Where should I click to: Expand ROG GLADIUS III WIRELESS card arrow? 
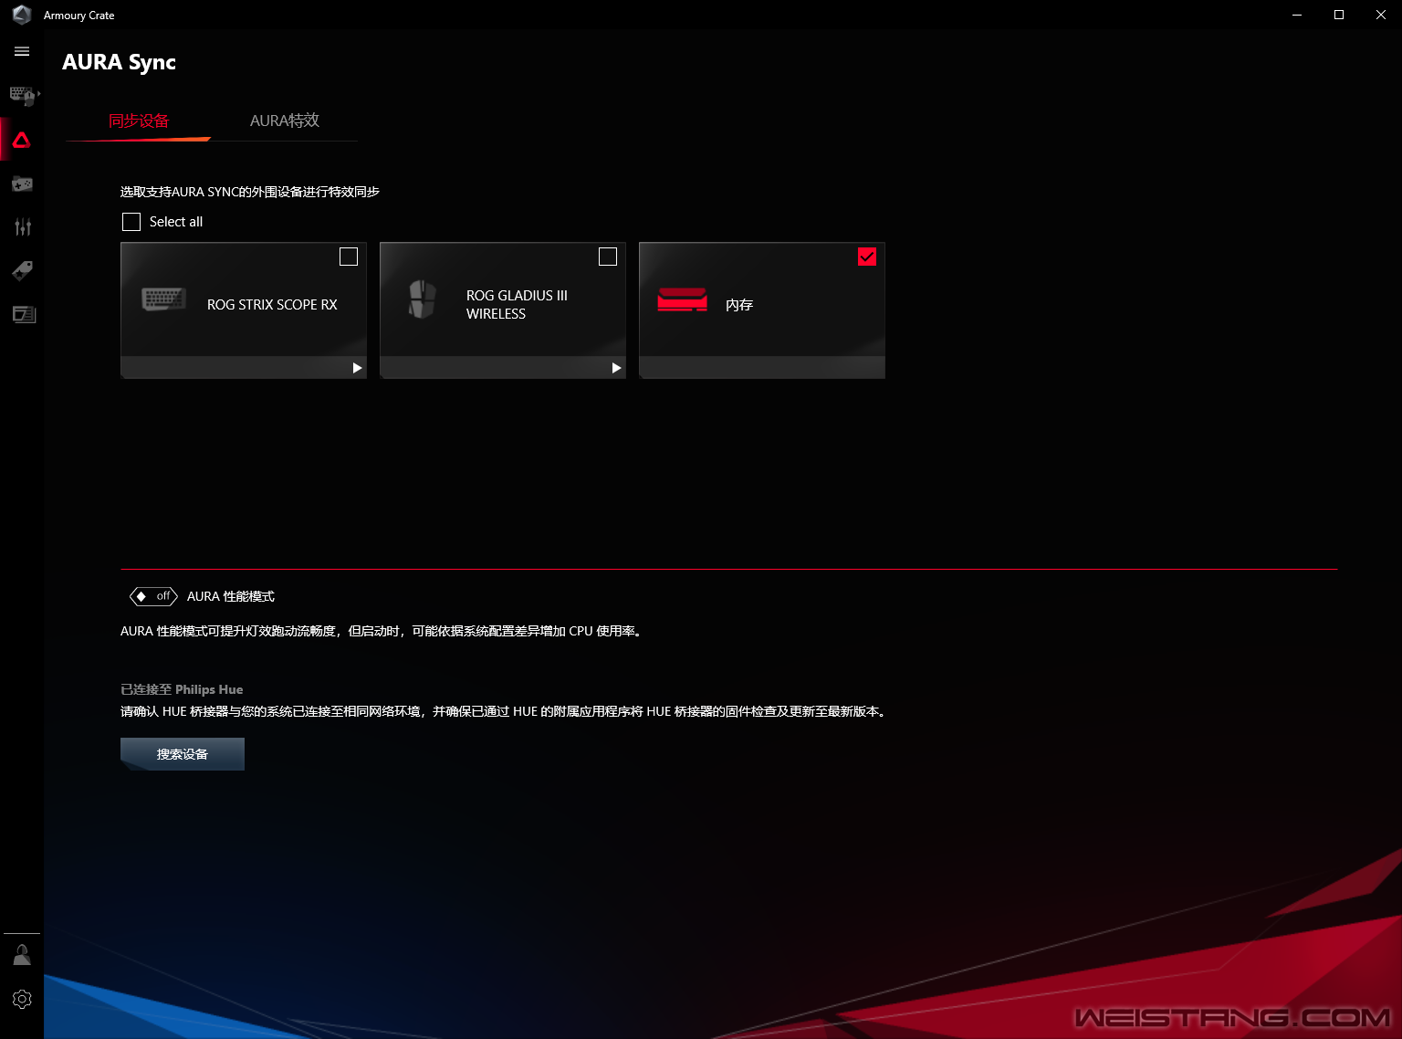pyautogui.click(x=616, y=368)
